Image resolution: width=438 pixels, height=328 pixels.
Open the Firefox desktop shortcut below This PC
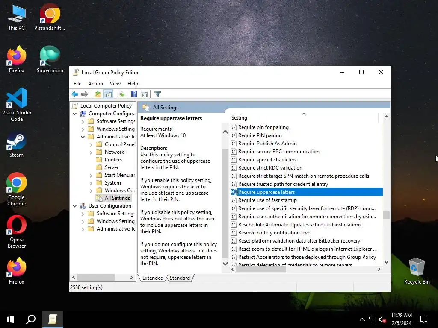[17, 59]
